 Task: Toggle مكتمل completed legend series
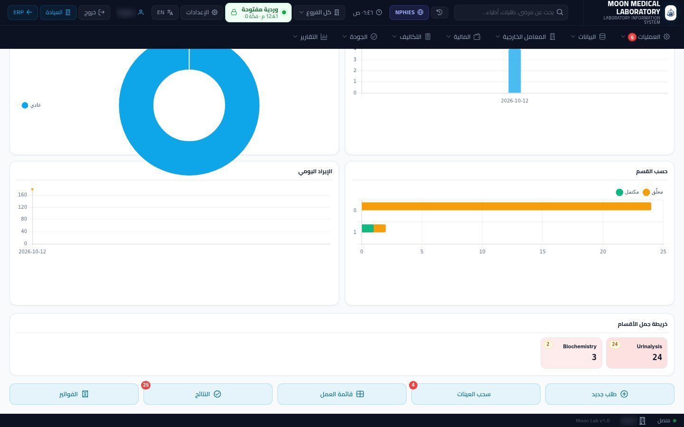pyautogui.click(x=627, y=192)
